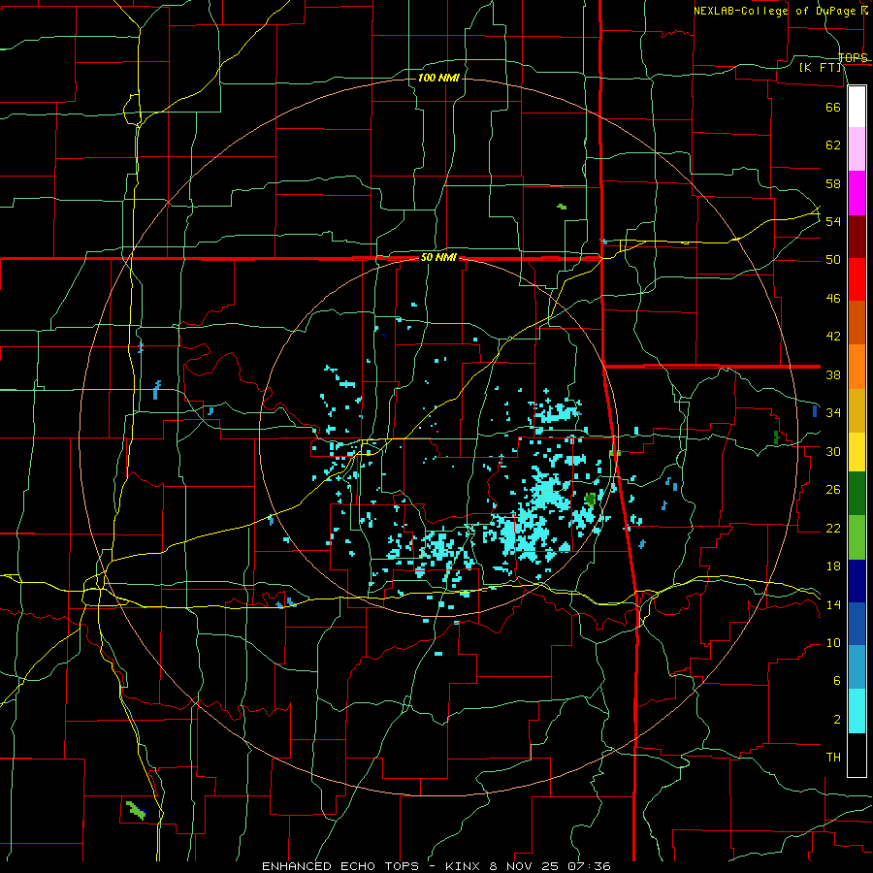Click the dark orange 42-46 legend swatch
Viewport: 873px width, 873px height.
pos(857,322)
